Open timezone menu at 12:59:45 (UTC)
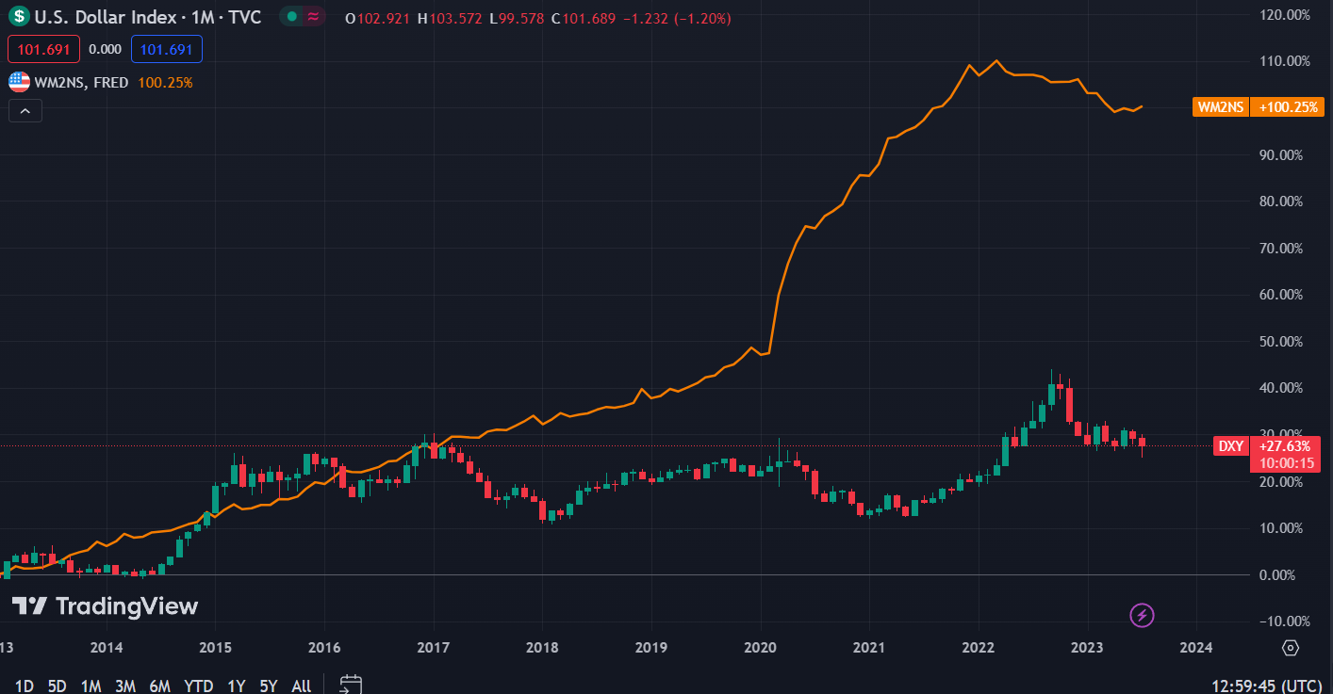Viewport: 1333px width, 694px height. pyautogui.click(x=1269, y=686)
